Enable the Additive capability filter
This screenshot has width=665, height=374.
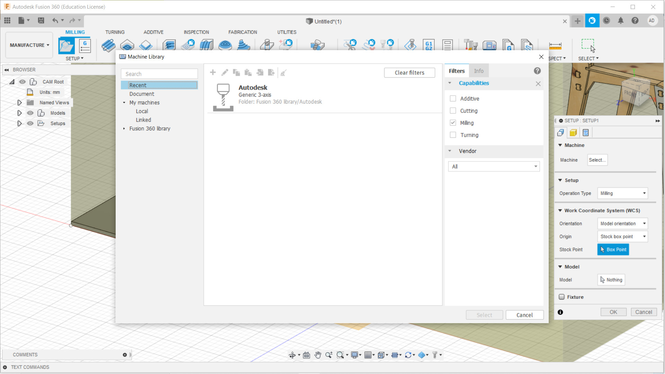pyautogui.click(x=453, y=99)
